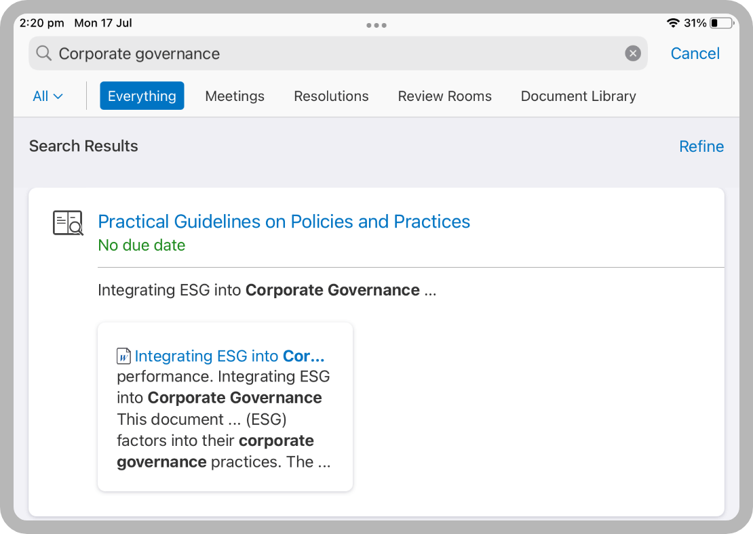Switch to the Meetings tab
Image resolution: width=753 pixels, height=534 pixels.
point(235,96)
